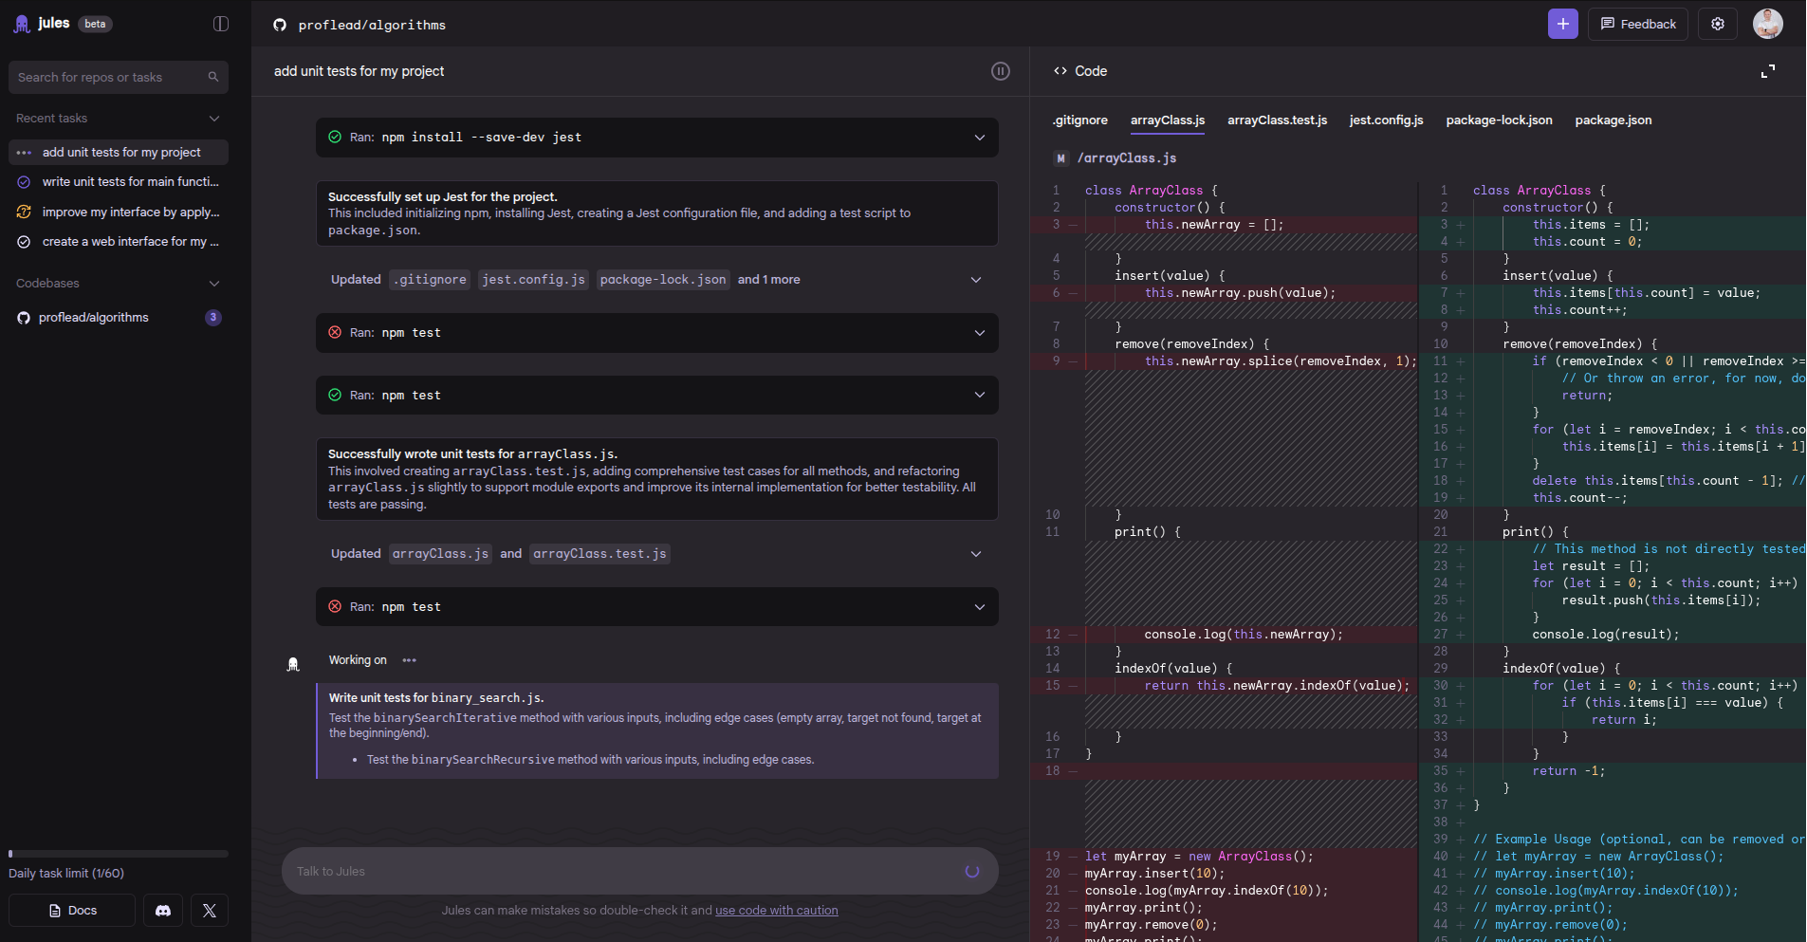Switch to the .gitignore file tab
The image size is (1807, 942).
click(x=1080, y=120)
